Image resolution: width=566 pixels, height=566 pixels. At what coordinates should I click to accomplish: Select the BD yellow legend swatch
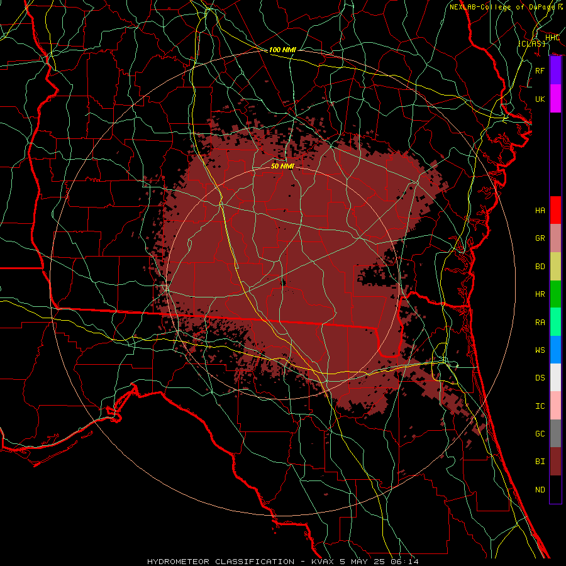point(555,267)
